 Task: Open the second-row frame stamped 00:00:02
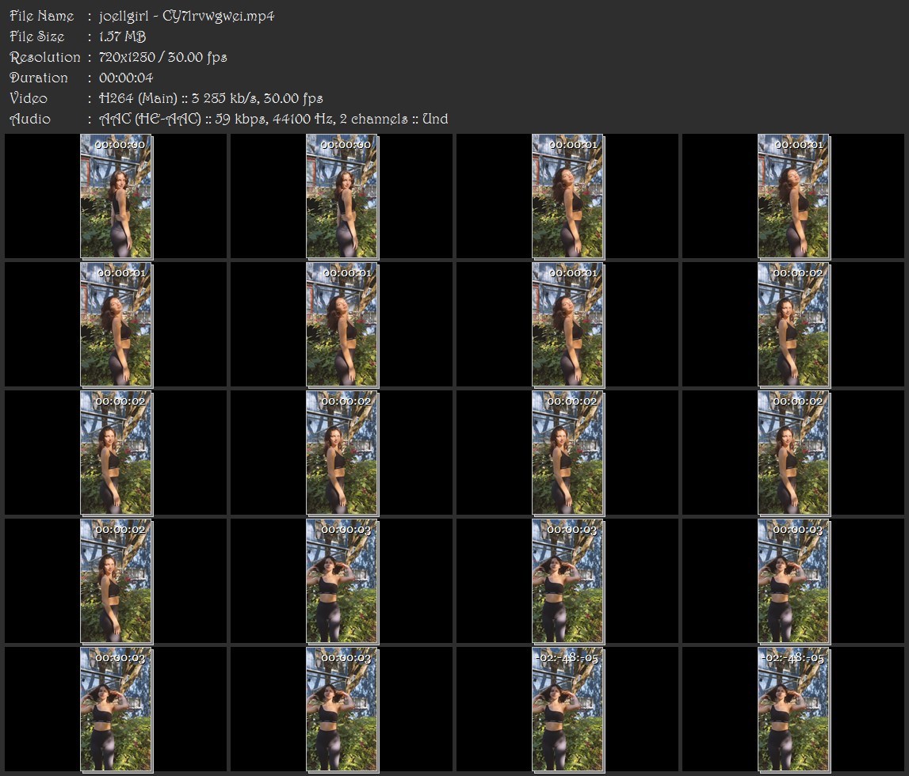(x=793, y=325)
